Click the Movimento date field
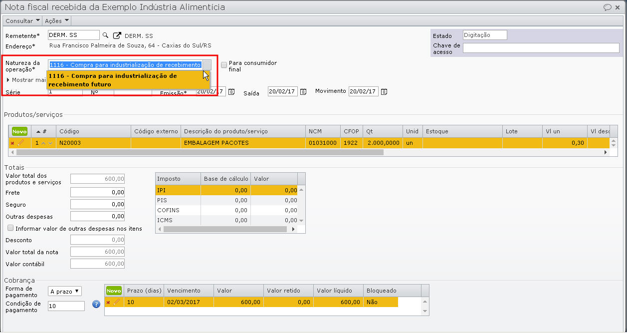 coord(363,92)
